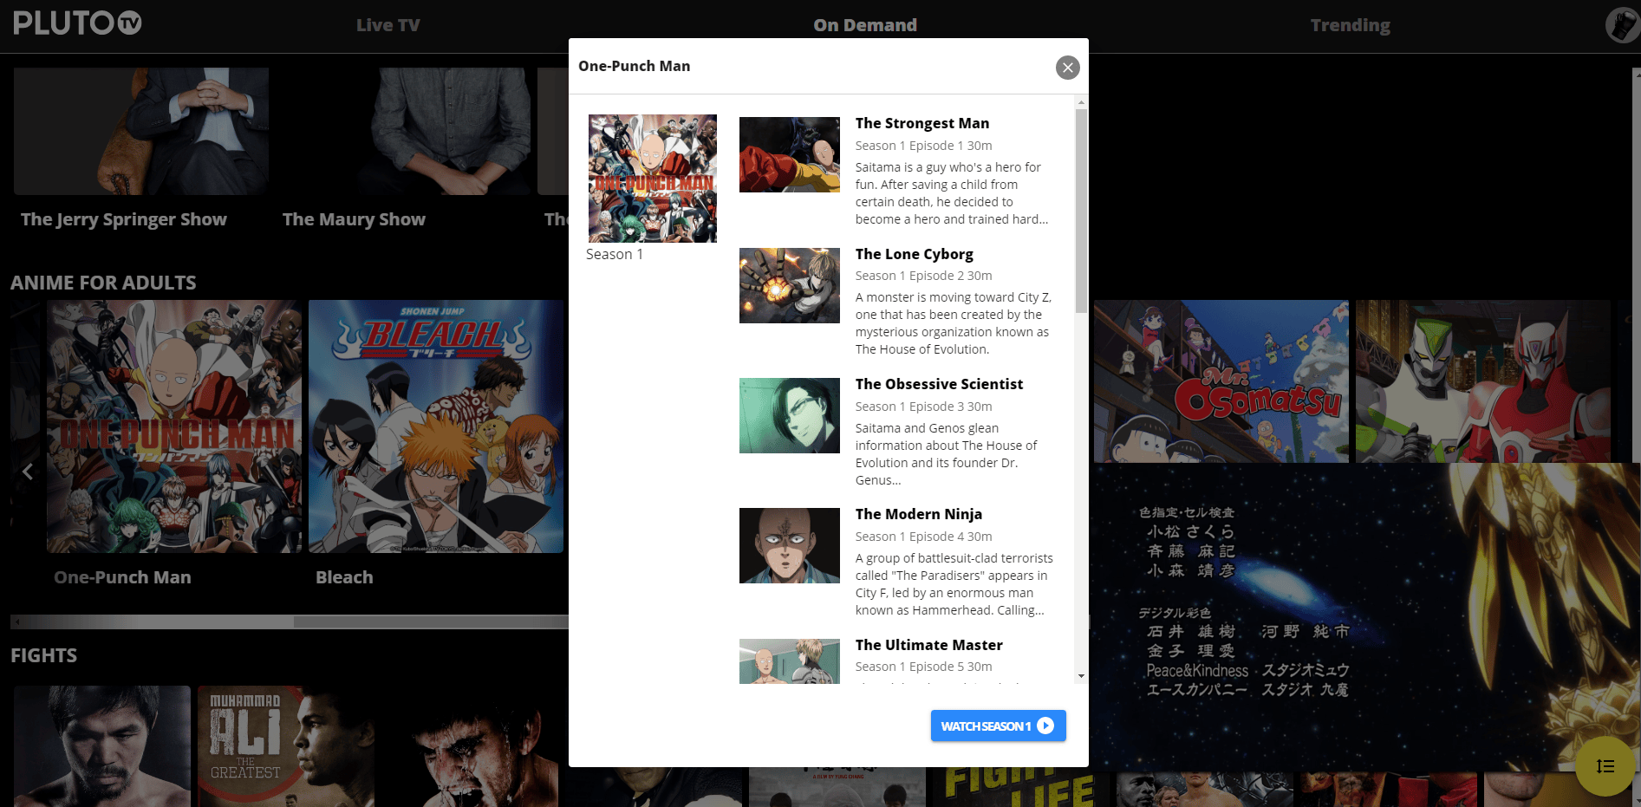Screen dimensions: 1641x807
Task: Open The Jerry Springer Show thumbnail
Action: pyautogui.click(x=141, y=131)
